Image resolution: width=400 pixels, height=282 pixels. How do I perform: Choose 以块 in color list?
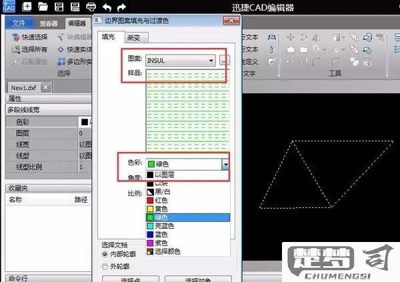point(188,183)
